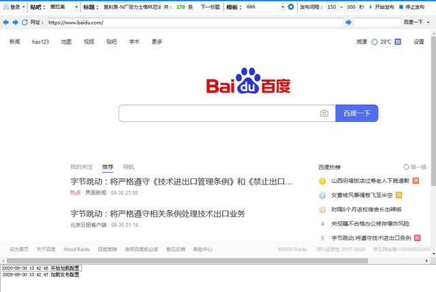This screenshot has width=436, height=292.
Task: Click the 北京日报客户端 source label
Action: pos(89,225)
